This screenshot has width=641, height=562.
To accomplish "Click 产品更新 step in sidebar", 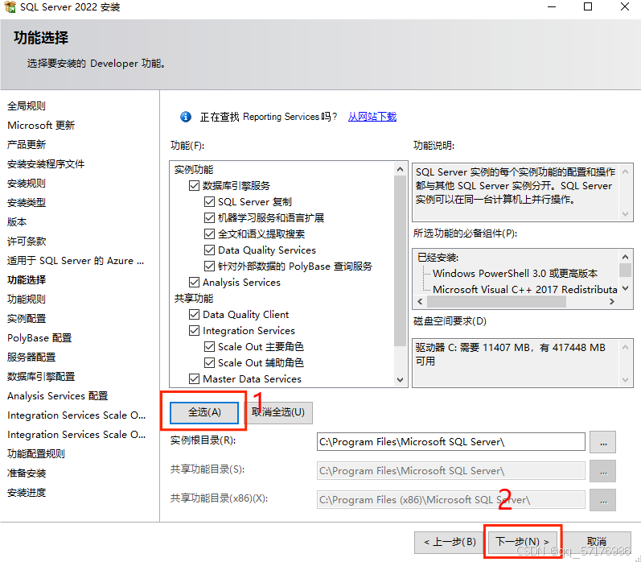I will (27, 144).
